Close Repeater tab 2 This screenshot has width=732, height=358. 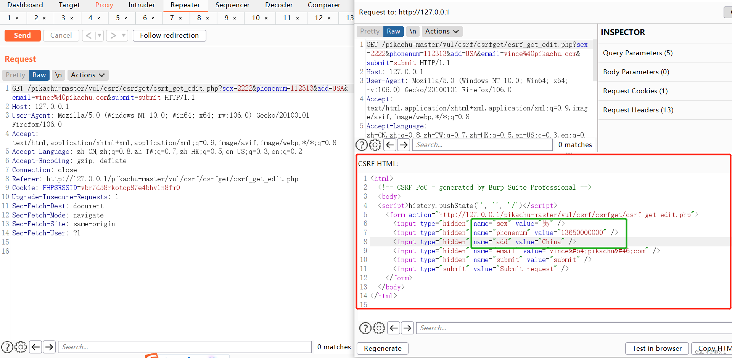(x=44, y=18)
